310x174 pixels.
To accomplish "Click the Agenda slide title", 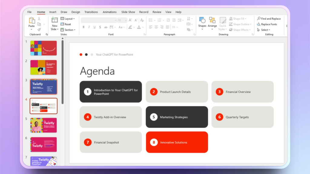I will [x=97, y=71].
